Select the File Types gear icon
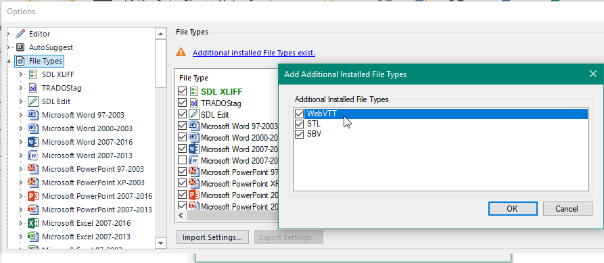The width and height of the screenshot is (604, 263). coord(20,61)
